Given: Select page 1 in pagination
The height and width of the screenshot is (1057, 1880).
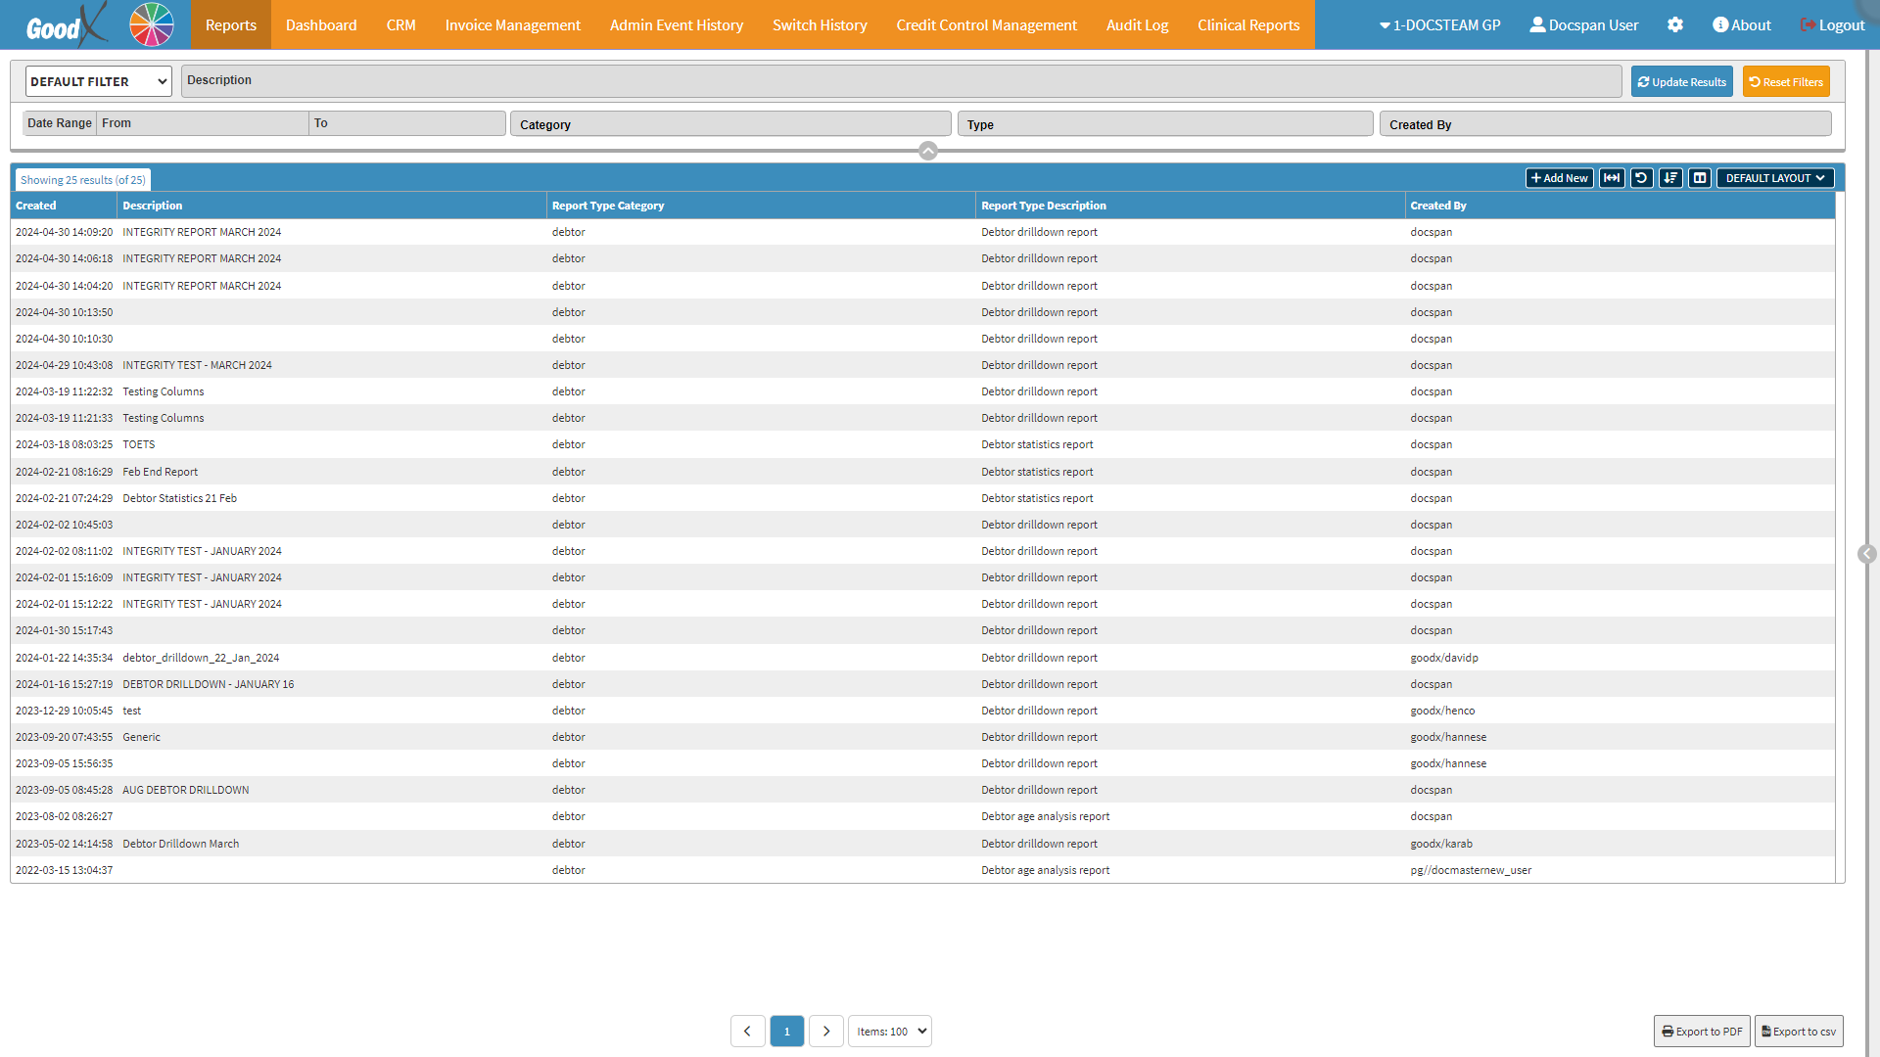Looking at the screenshot, I should tap(787, 1031).
